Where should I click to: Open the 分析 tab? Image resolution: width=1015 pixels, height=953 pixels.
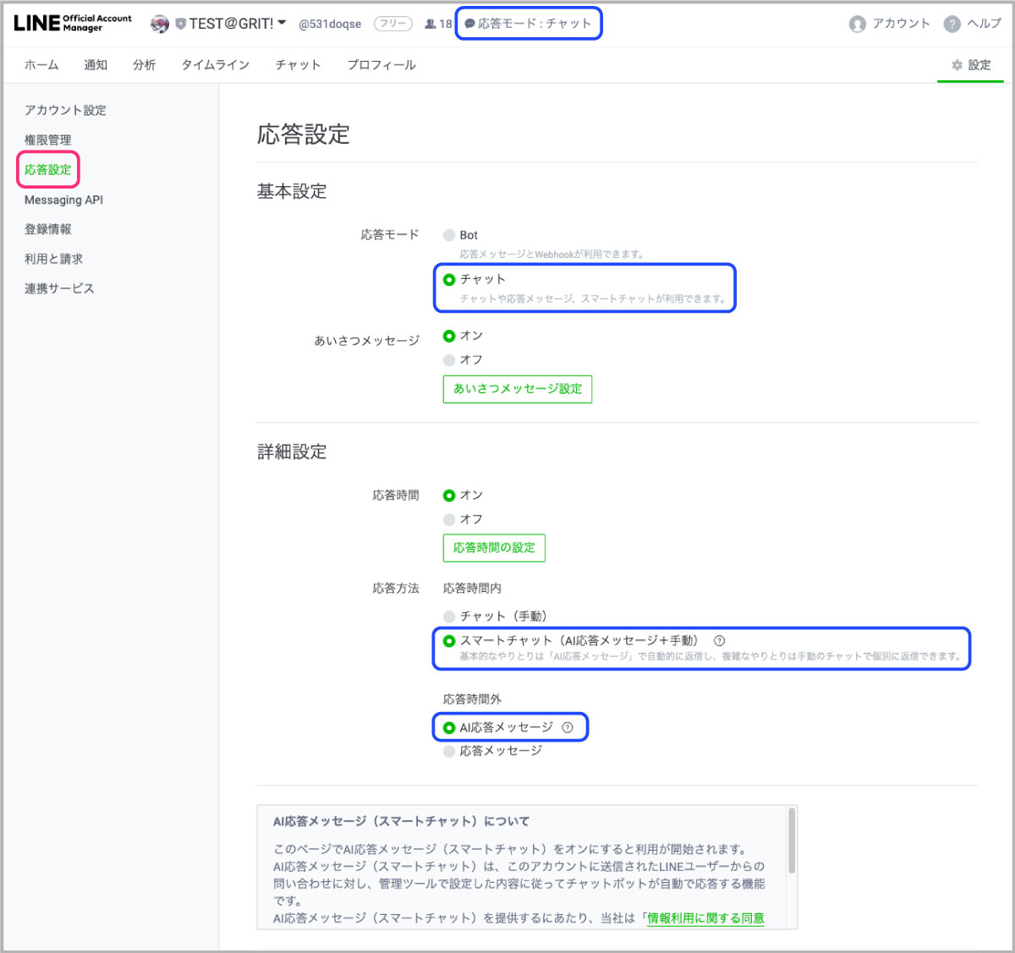(144, 65)
